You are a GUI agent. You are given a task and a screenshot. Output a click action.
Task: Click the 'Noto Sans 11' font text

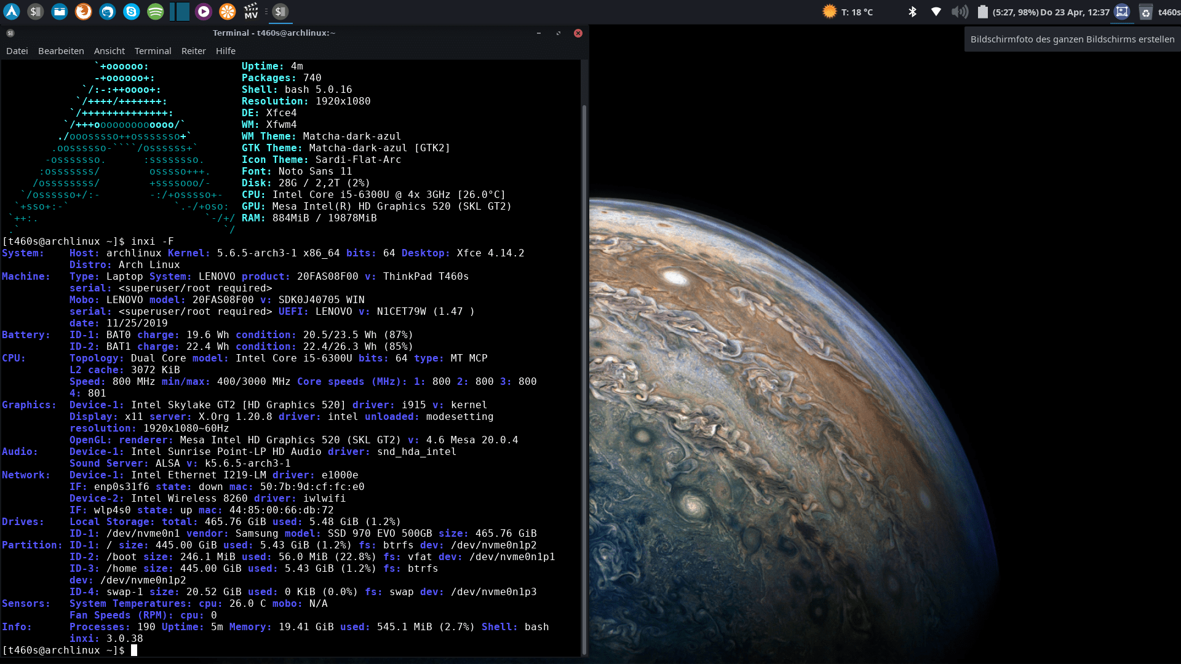315,172
